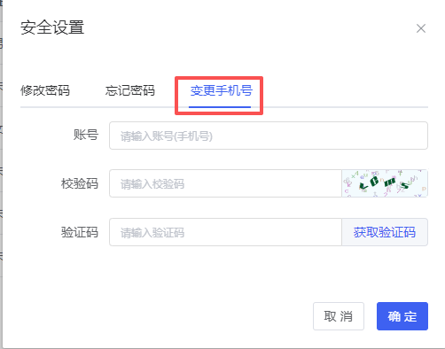Image resolution: width=445 pixels, height=349 pixels.
Task: Focus the 账号 phone number input field
Action: click(269, 136)
